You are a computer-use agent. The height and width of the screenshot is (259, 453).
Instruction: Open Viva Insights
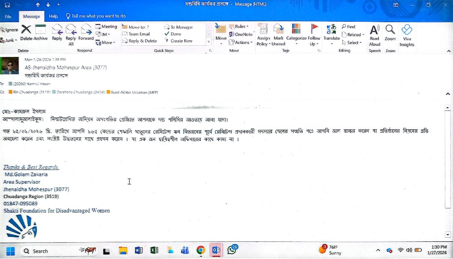(407, 34)
